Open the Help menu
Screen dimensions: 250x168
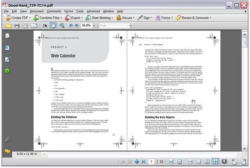[x=120, y=11]
